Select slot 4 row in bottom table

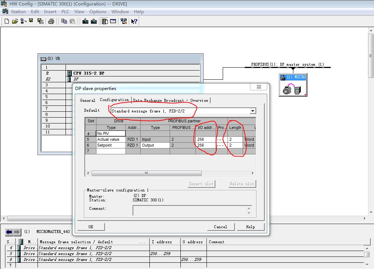[x=185, y=248]
